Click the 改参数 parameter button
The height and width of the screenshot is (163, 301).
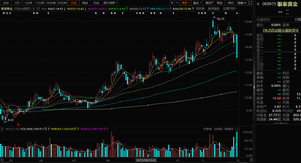(x=207, y=129)
